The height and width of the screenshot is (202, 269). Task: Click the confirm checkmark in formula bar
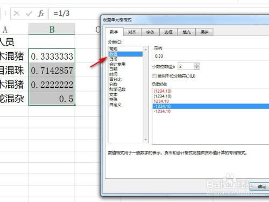[29, 13]
